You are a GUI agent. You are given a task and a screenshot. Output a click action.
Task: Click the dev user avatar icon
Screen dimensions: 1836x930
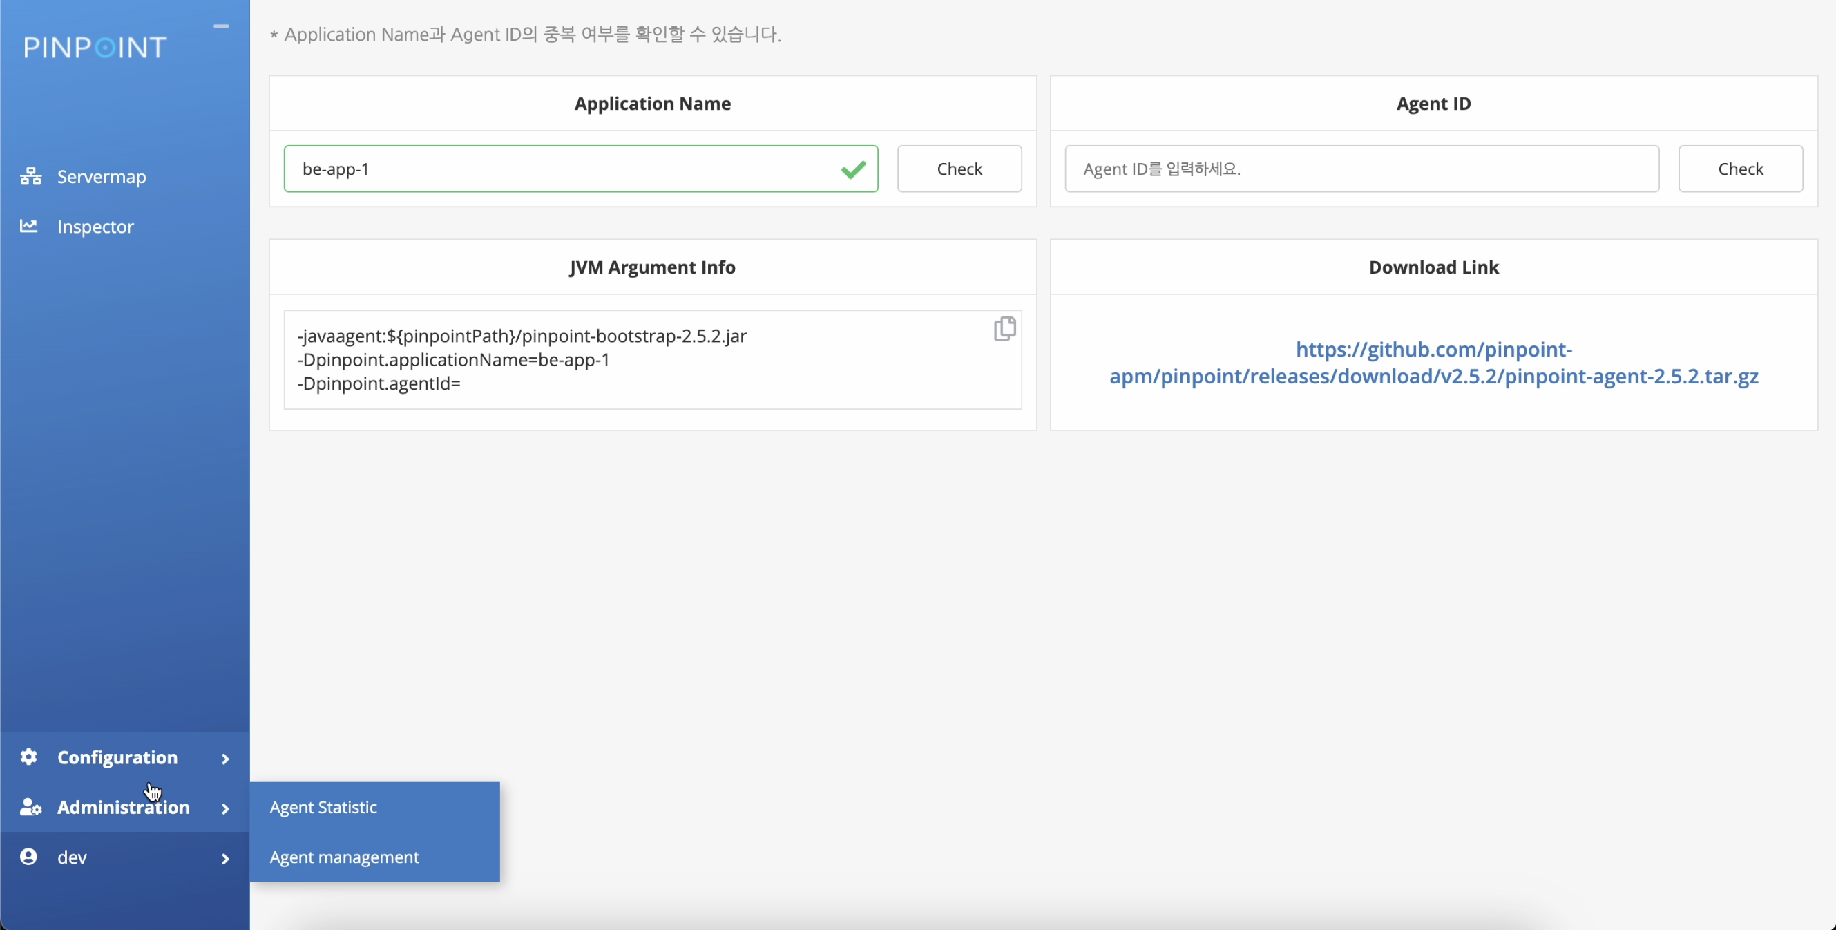28,857
